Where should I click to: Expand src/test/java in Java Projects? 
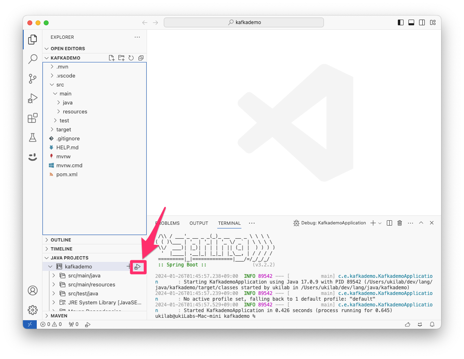tap(95, 294)
